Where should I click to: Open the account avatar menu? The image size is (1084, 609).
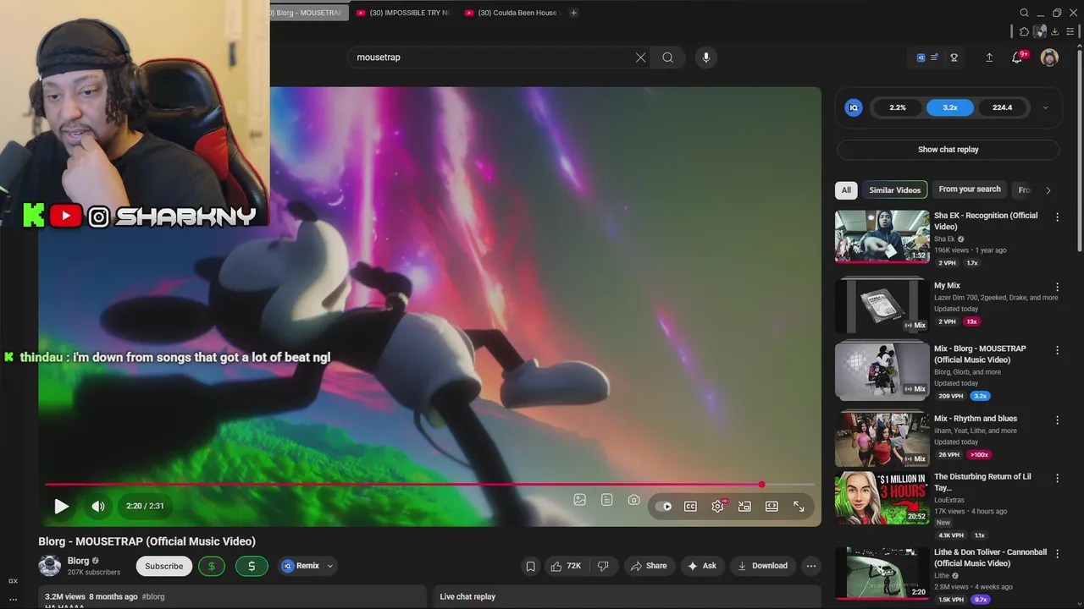tap(1049, 58)
